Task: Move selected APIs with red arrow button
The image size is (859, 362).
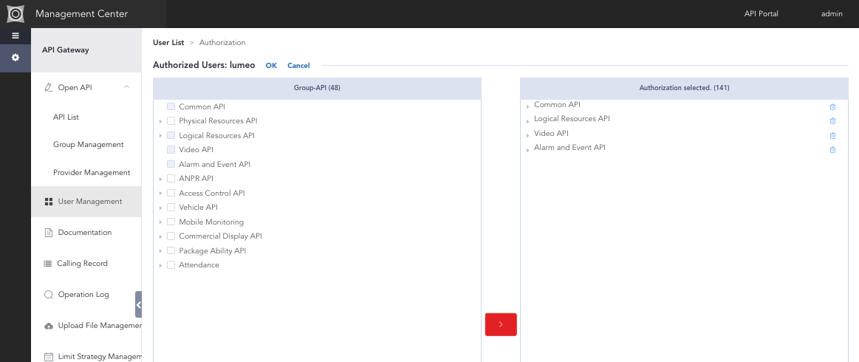Action: (x=501, y=324)
